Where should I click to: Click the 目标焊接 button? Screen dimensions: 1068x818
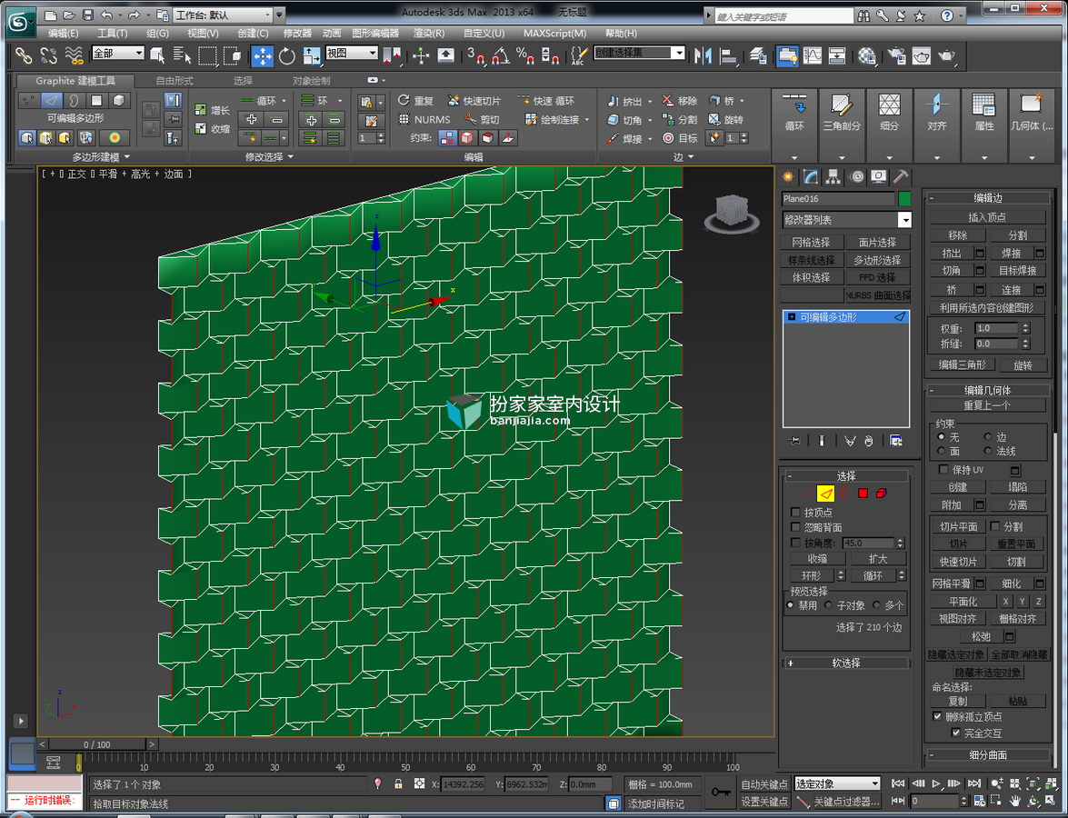(x=1018, y=271)
